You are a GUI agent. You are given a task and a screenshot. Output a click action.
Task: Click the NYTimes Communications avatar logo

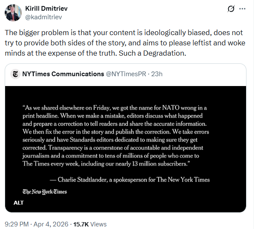click(15, 74)
